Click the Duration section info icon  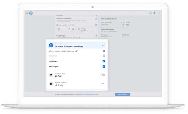point(96,16)
